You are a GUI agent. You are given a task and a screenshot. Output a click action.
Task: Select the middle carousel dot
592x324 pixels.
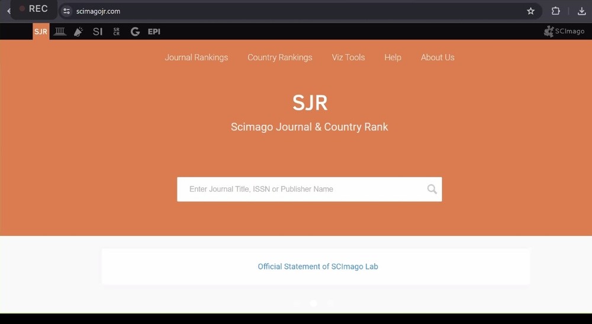(x=313, y=303)
